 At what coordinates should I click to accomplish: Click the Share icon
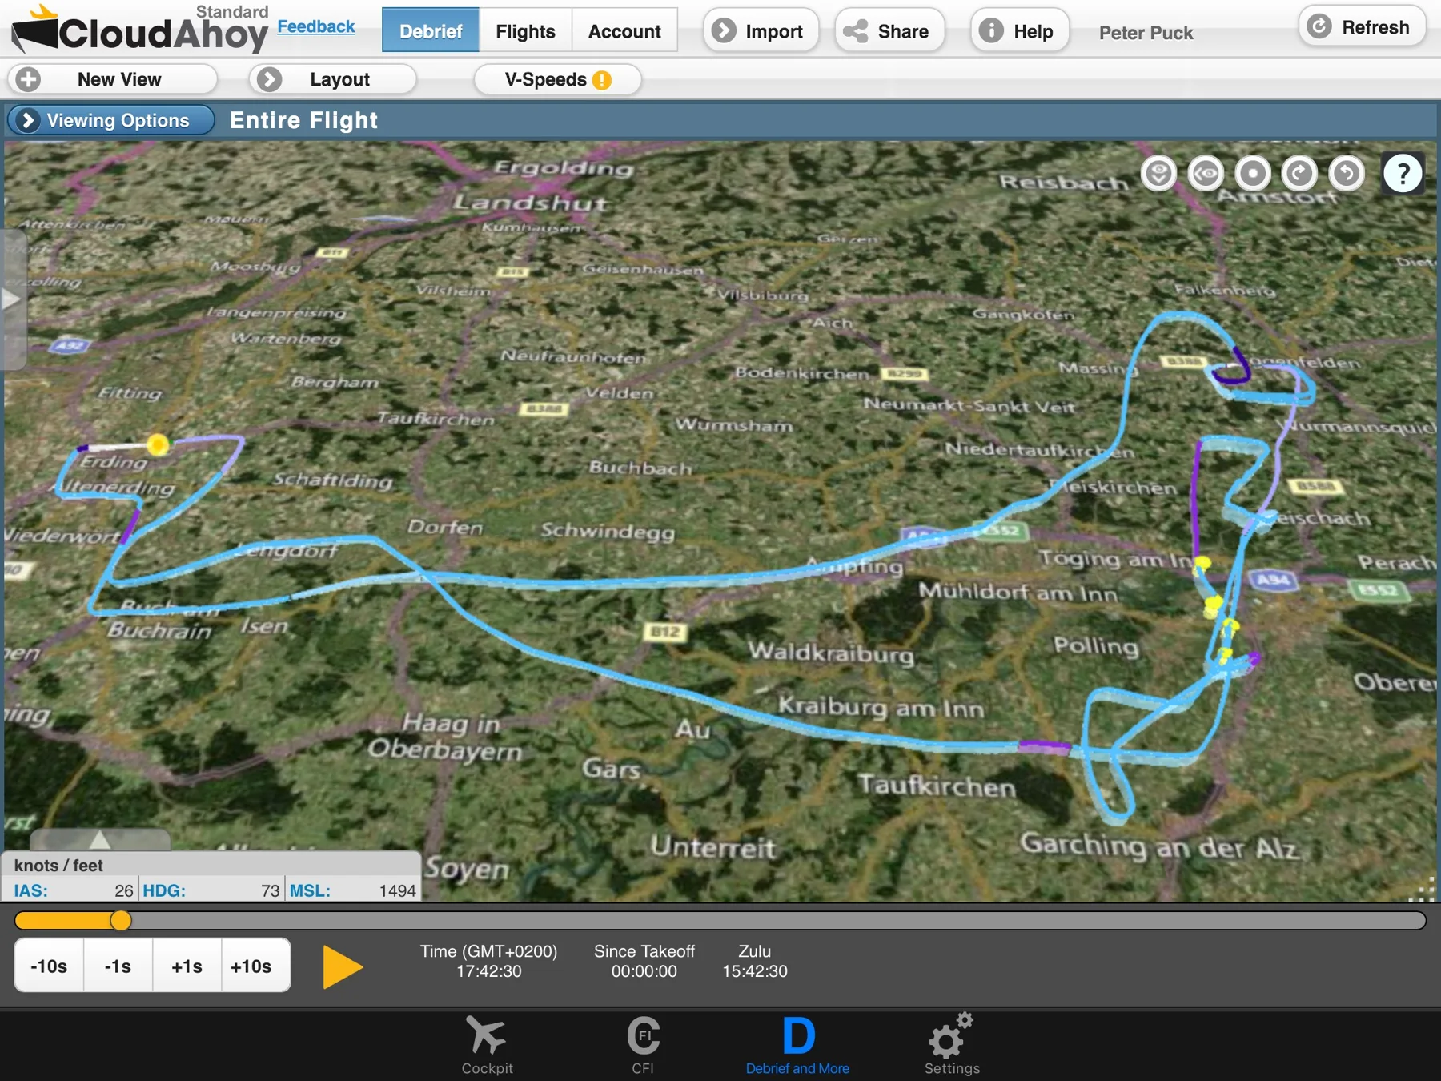856,31
